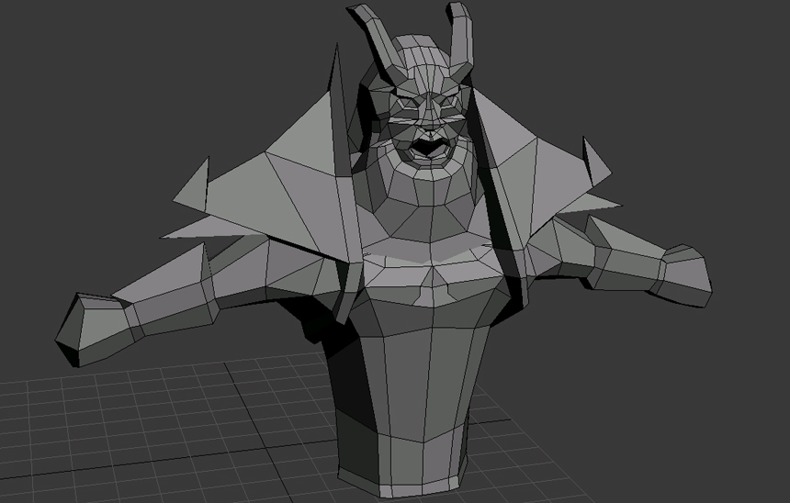
Task: Click the character's open mouth
Action: click(x=429, y=147)
